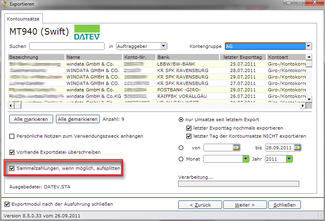This screenshot has width=325, height=221.
Task: Enable Persönliche Notizen anhängen checkbox
Action: pos(12,136)
